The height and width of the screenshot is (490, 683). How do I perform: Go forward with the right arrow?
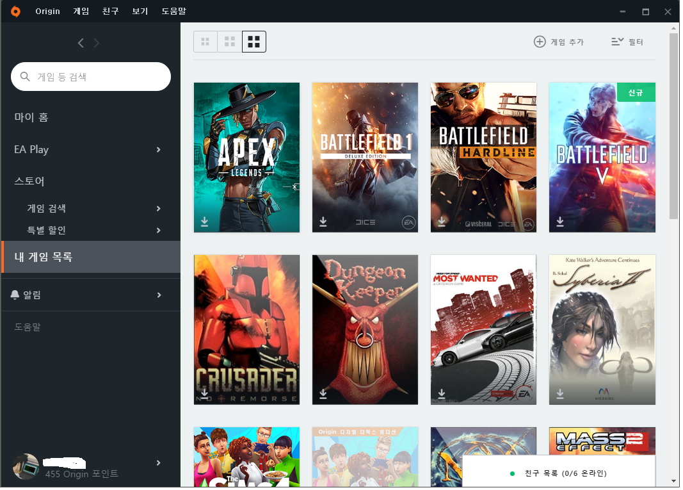[x=96, y=43]
